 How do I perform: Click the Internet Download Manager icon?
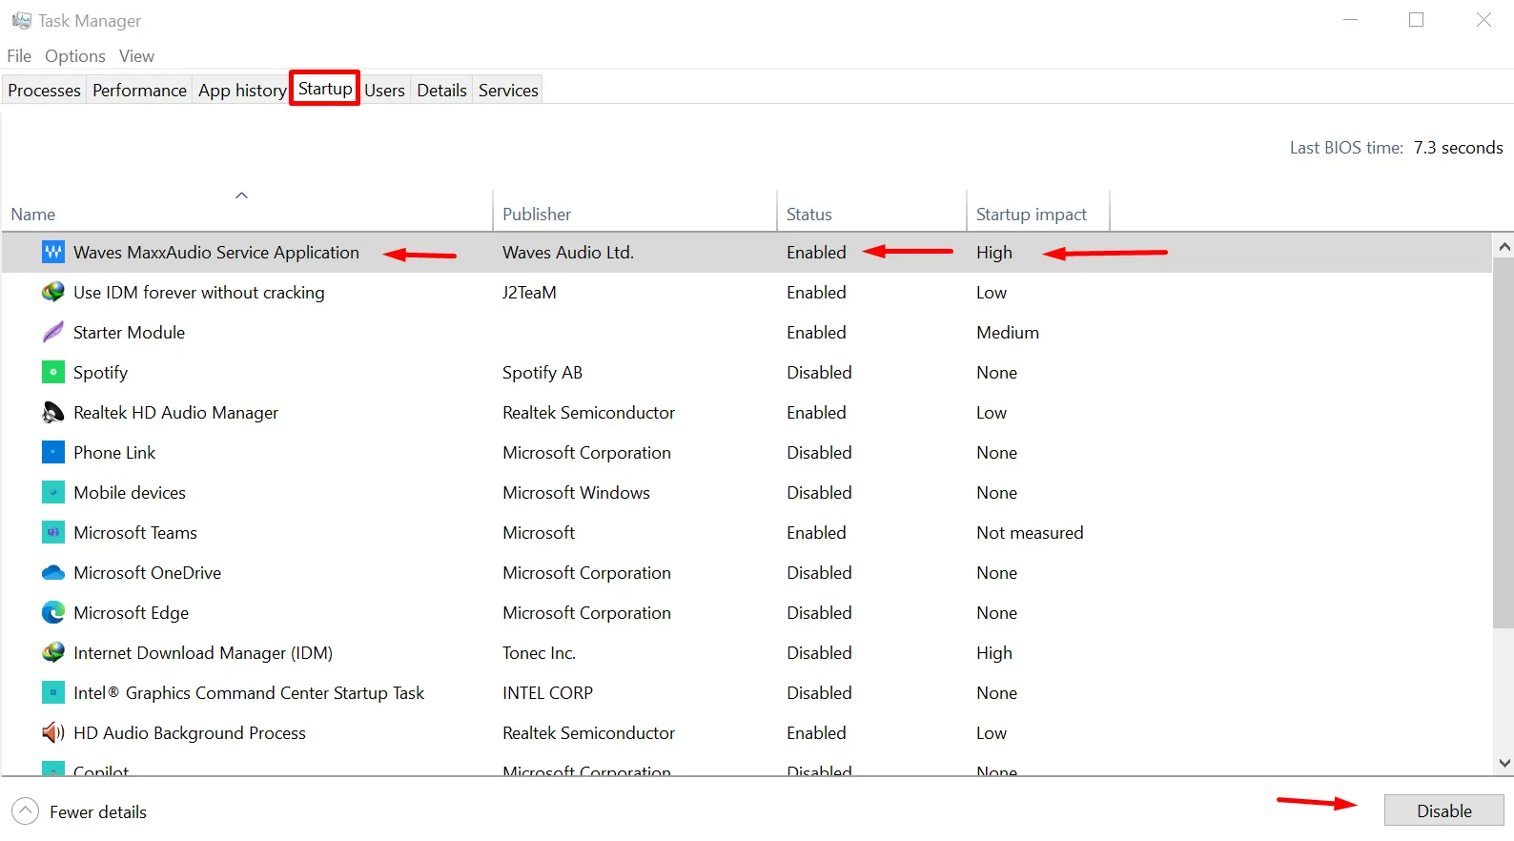click(x=53, y=653)
